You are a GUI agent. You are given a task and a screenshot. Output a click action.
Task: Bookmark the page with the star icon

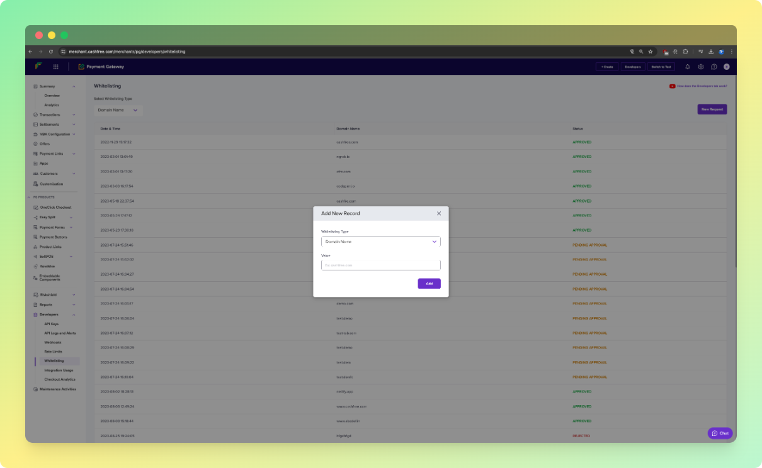coord(651,52)
